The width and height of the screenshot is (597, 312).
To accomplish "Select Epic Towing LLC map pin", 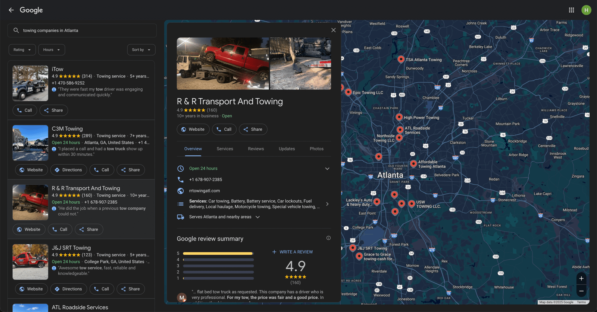I will 348,92.
